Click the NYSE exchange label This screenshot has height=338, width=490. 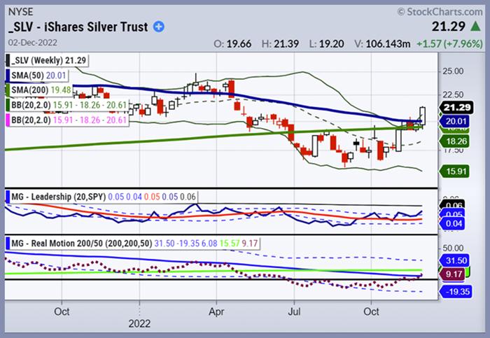pos(20,12)
